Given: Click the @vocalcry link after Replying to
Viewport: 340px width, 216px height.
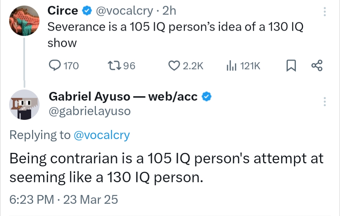Looking at the screenshot, I should tap(101, 135).
